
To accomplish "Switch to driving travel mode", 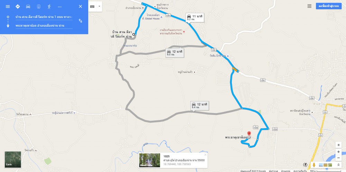I will (x=28, y=7).
